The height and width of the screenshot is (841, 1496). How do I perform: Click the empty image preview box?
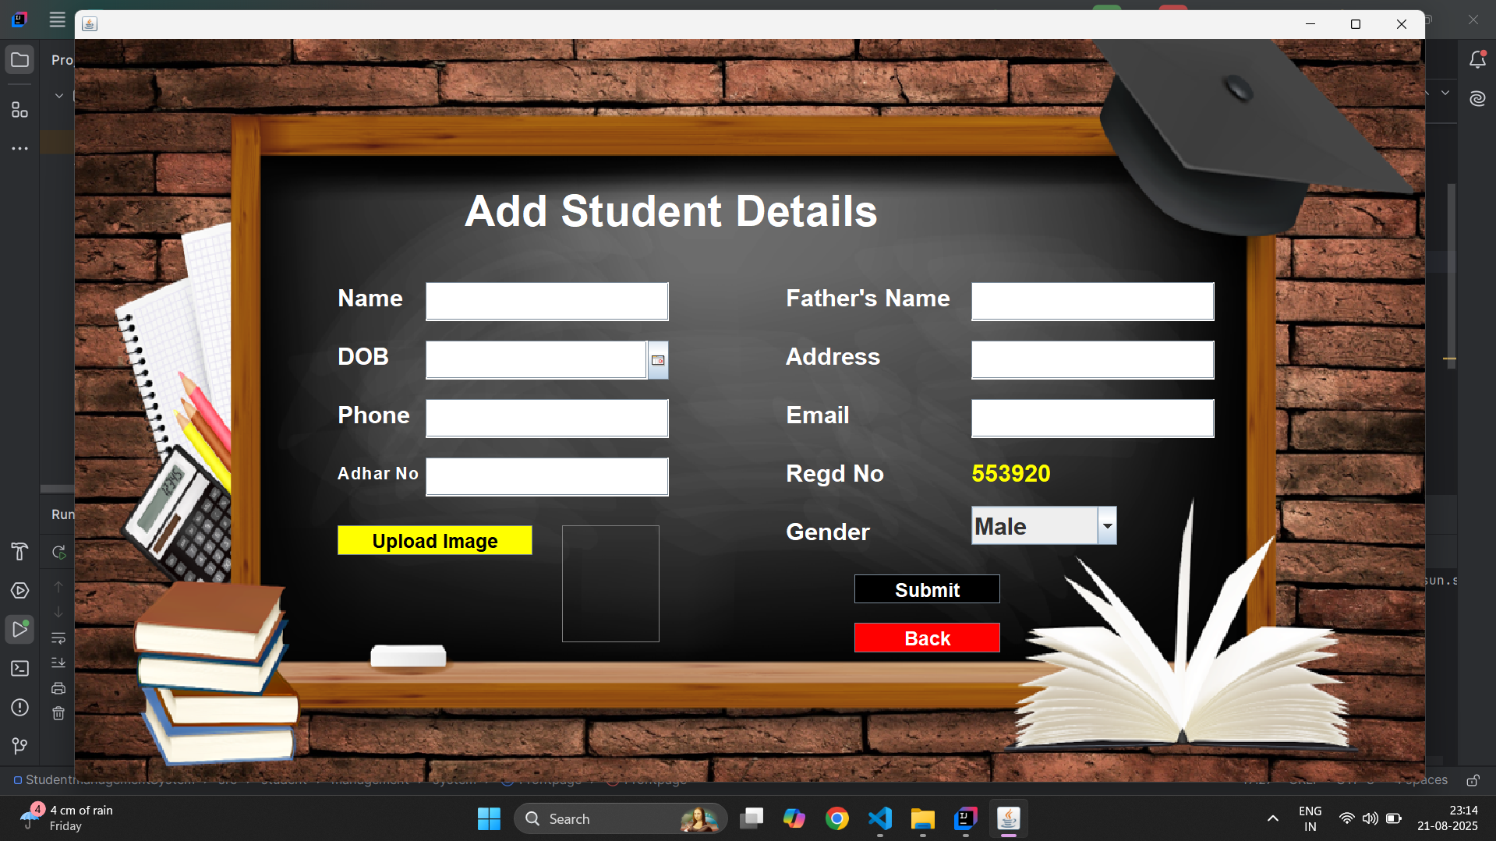[610, 584]
